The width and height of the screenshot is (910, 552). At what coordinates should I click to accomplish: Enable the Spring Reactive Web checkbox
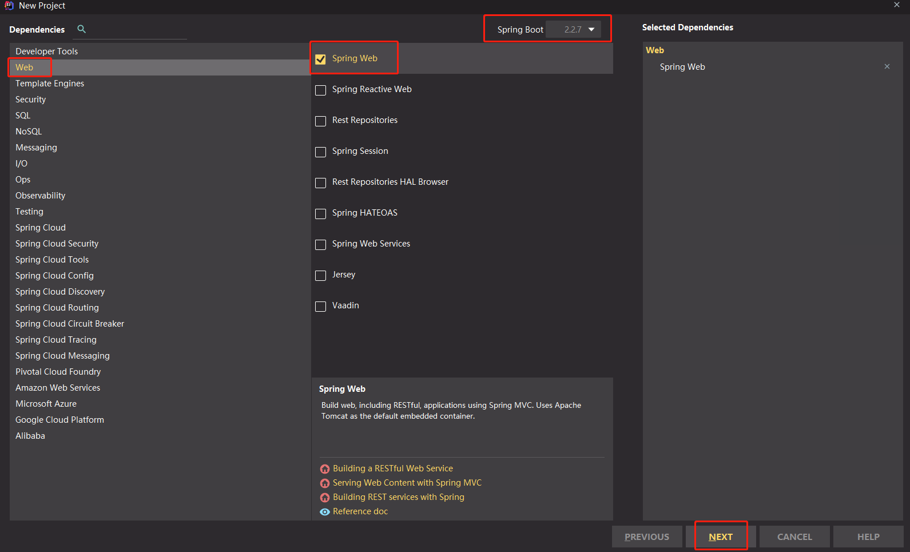click(321, 90)
